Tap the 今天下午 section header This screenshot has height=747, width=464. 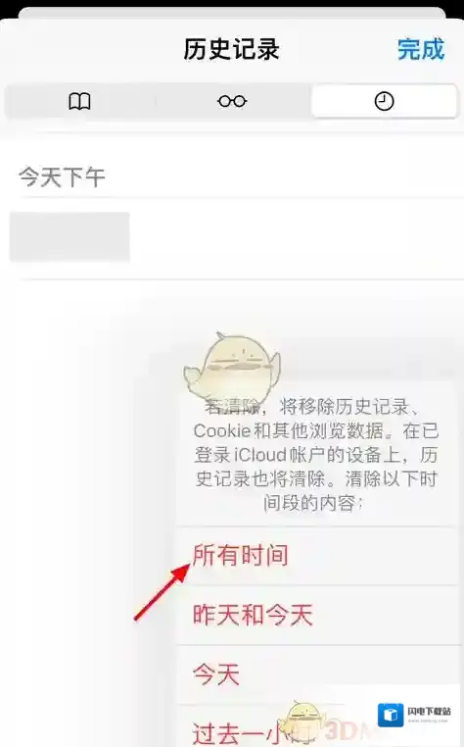click(x=62, y=177)
